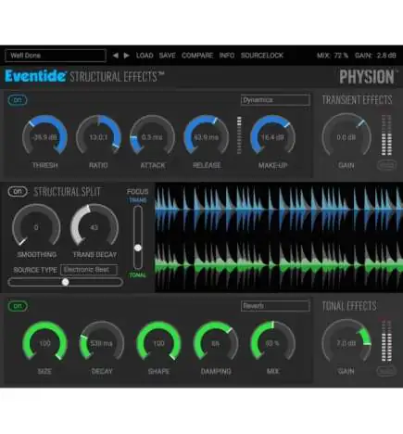Toggle the Tonal Effects on switch
Screen dimensions: 403x434
pos(18,306)
